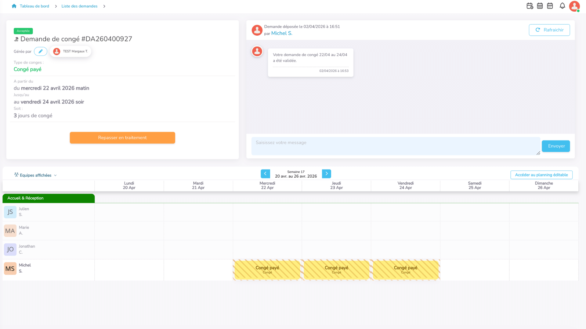Click the JO avatar for Jonathan C.
Image resolution: width=586 pixels, height=329 pixels.
(x=10, y=249)
